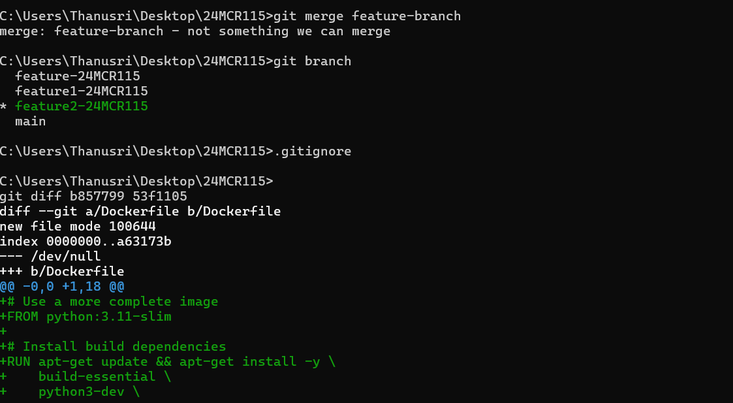Image resolution: width=733 pixels, height=403 pixels.
Task: Click branch name feature-24MCR115
Action: (78, 76)
